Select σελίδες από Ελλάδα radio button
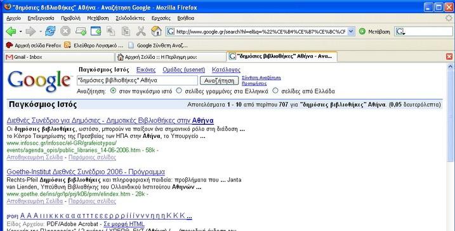Viewport: 455px width, 231px height. pos(275,91)
